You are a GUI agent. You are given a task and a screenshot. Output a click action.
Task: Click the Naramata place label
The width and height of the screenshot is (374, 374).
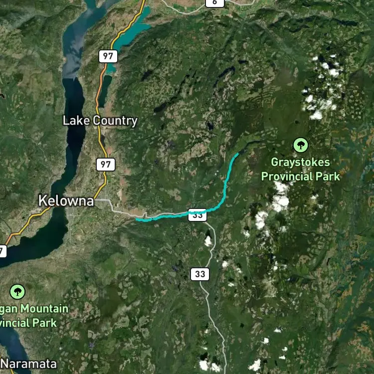(29, 364)
